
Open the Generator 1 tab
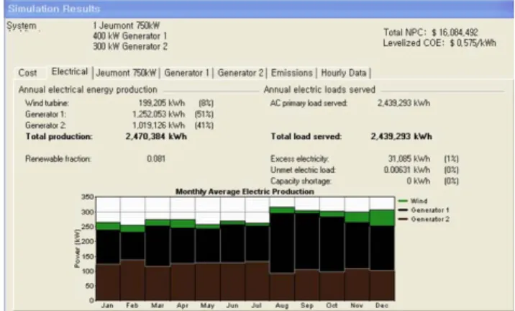(186, 73)
